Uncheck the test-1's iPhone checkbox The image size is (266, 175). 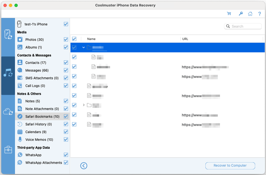pyautogui.click(x=66, y=24)
